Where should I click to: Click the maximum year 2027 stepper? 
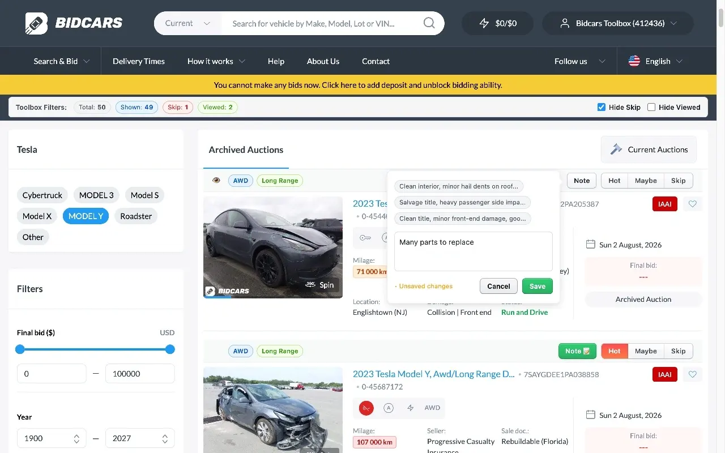click(165, 438)
